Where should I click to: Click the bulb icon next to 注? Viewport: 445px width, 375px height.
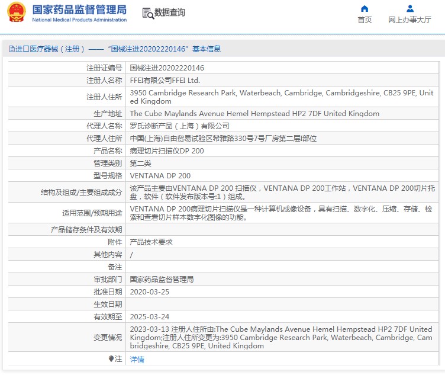tap(111, 359)
